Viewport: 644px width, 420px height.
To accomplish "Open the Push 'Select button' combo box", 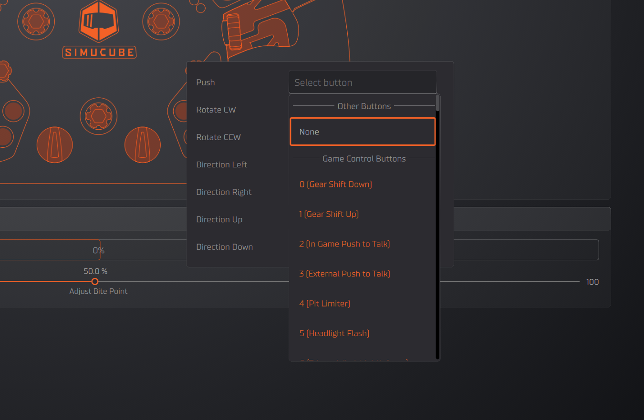I will tap(363, 82).
